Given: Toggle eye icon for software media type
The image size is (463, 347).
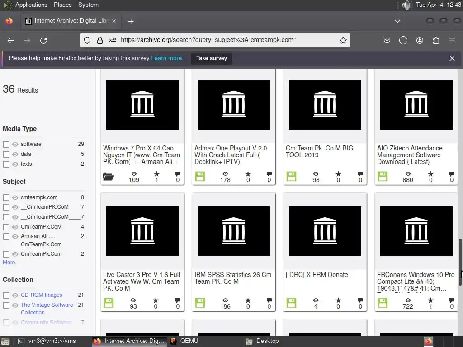Looking at the screenshot, I should (x=15, y=144).
